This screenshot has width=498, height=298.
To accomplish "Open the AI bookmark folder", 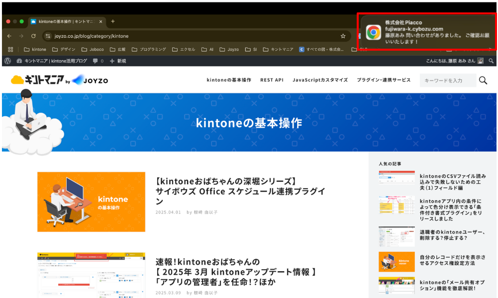I will coord(207,50).
